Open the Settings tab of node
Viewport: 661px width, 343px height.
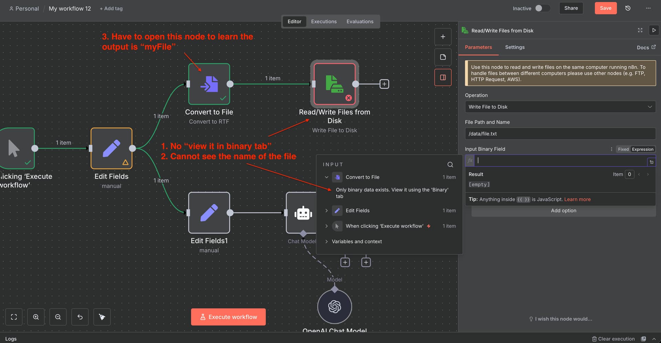point(515,47)
